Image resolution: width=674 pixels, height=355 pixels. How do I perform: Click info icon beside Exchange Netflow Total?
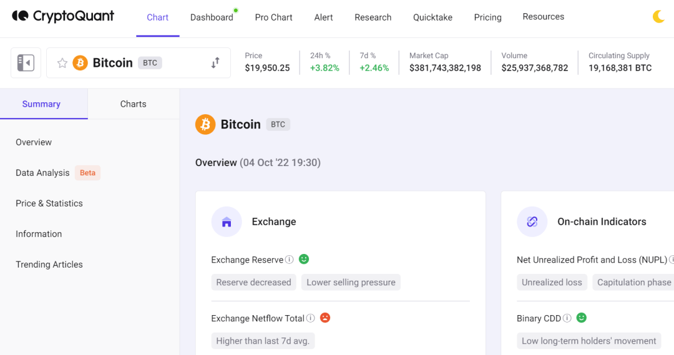[310, 318]
